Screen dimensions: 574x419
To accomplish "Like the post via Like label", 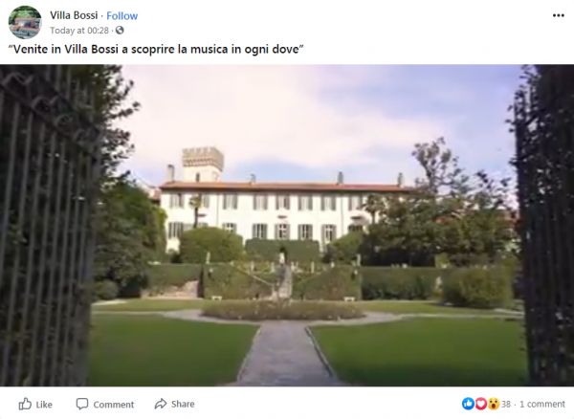I will tap(44, 405).
